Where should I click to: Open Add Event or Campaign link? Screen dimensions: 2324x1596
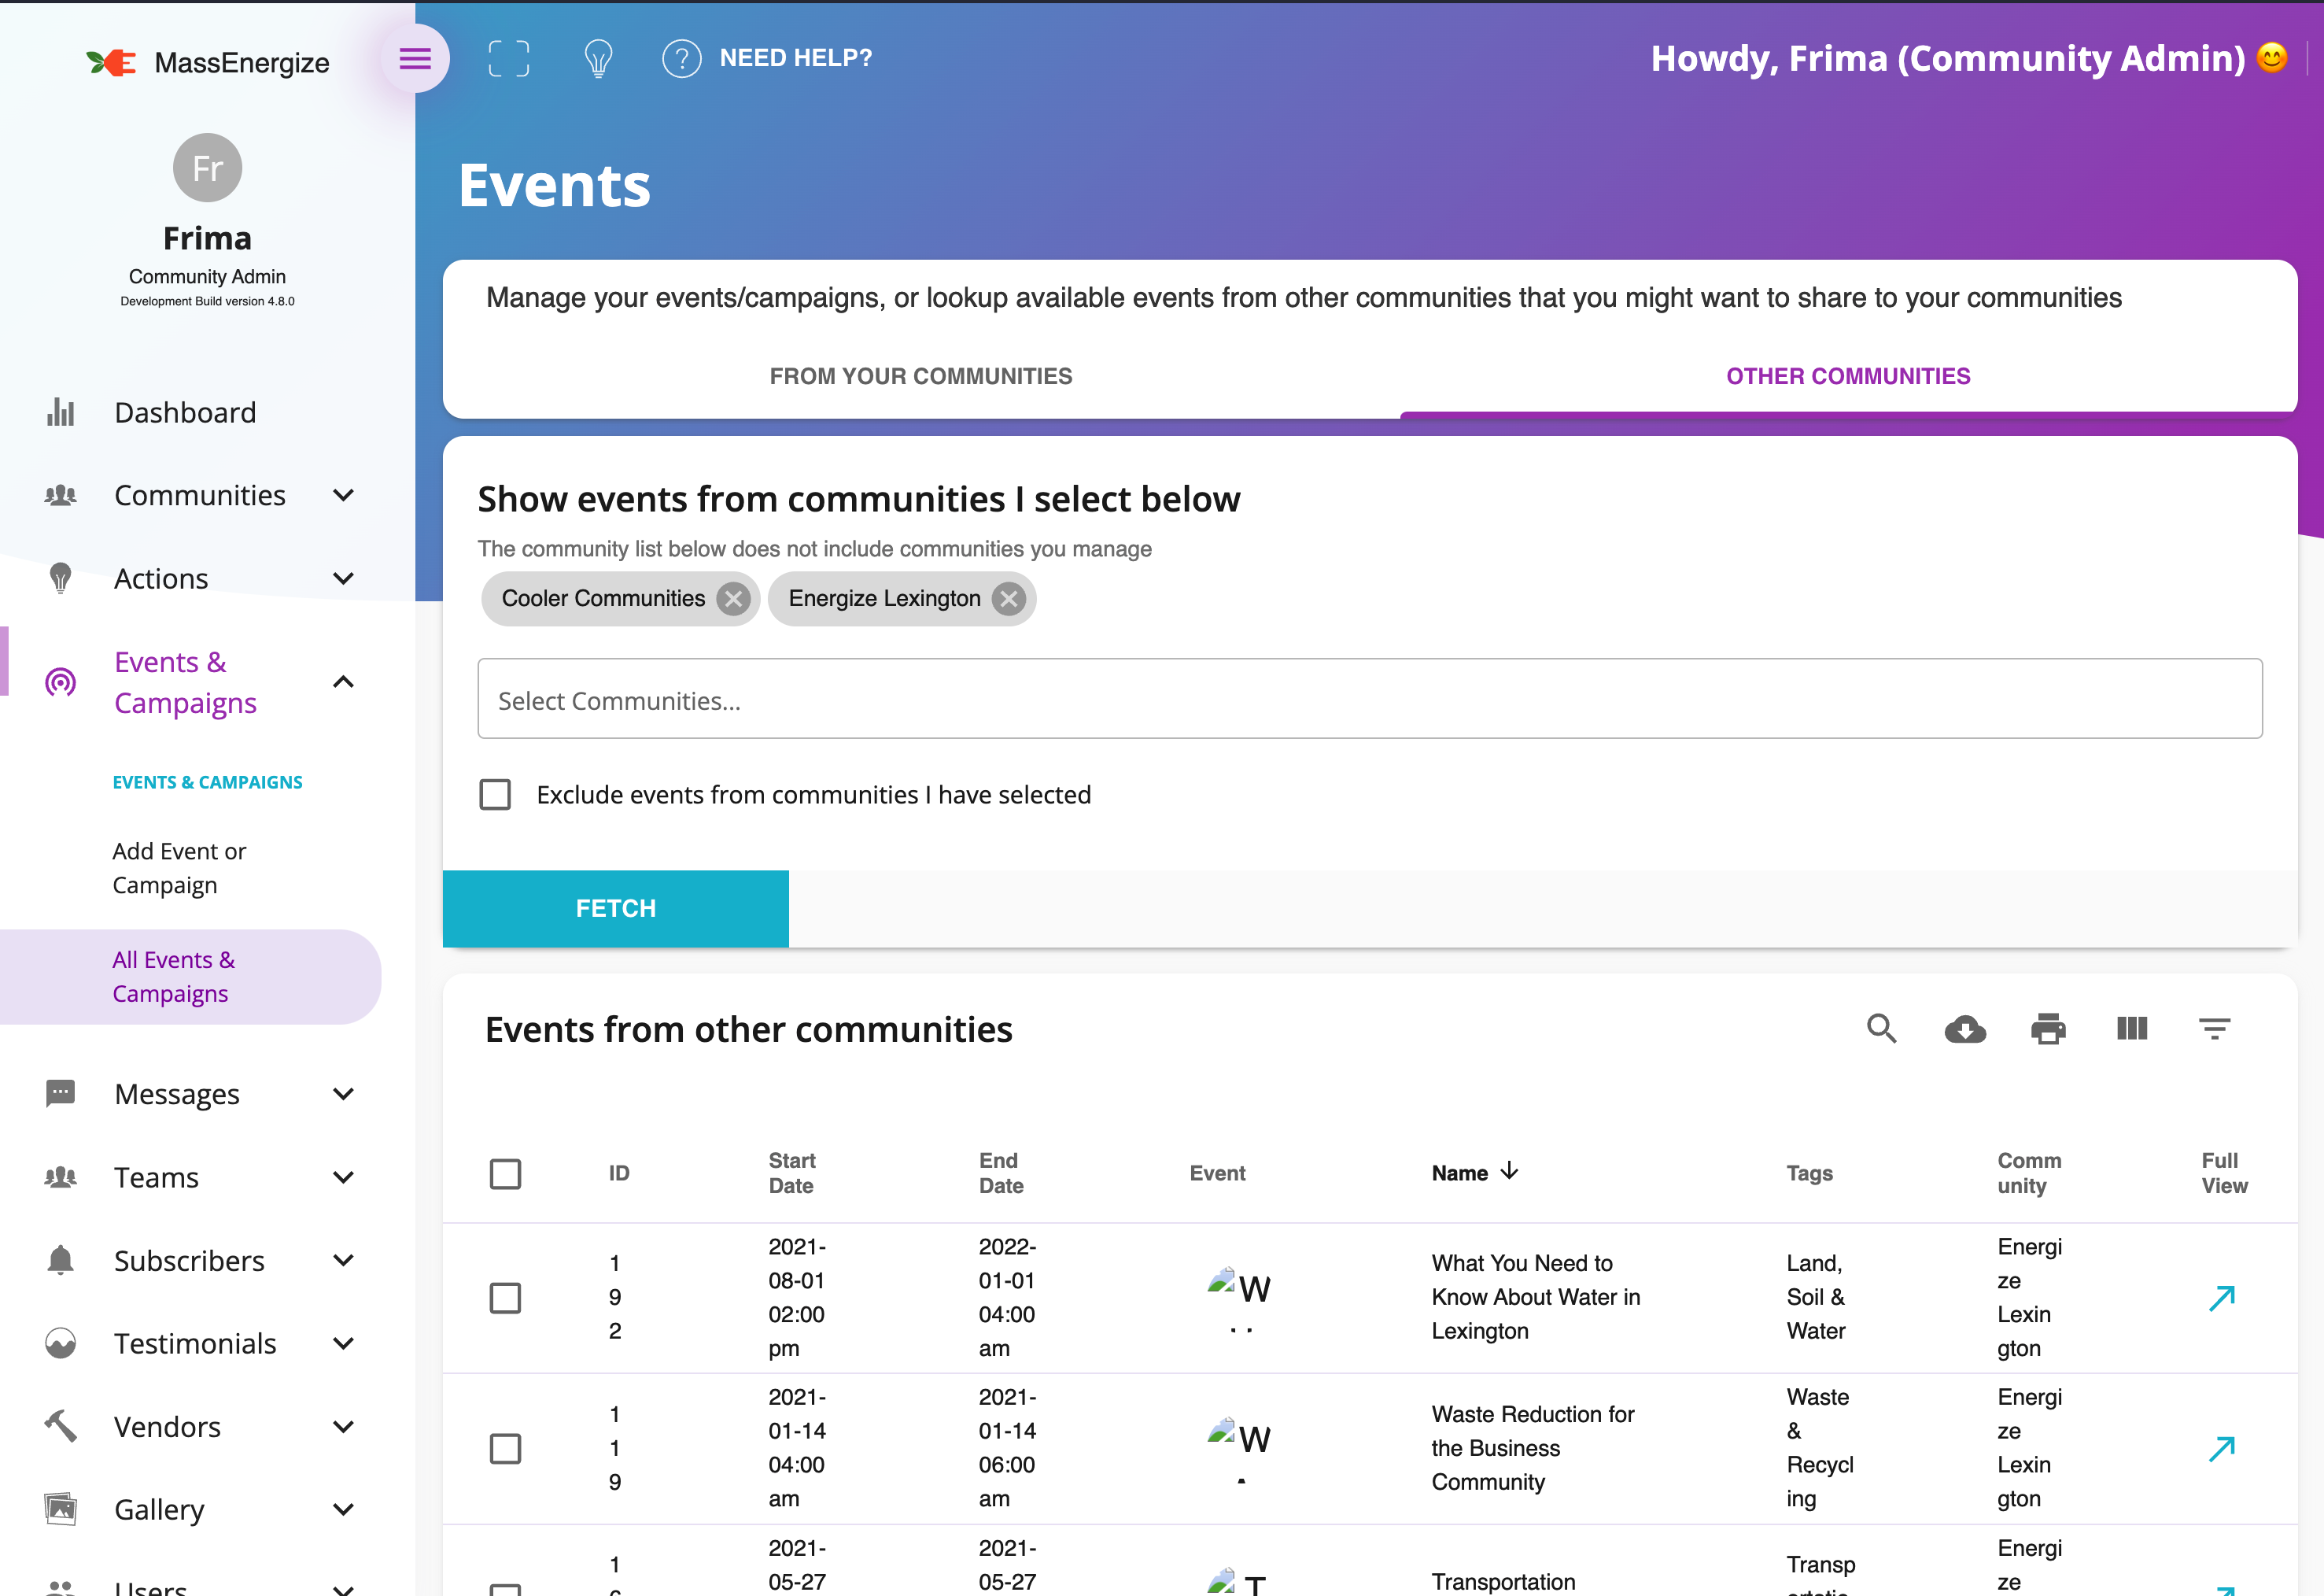tap(179, 866)
